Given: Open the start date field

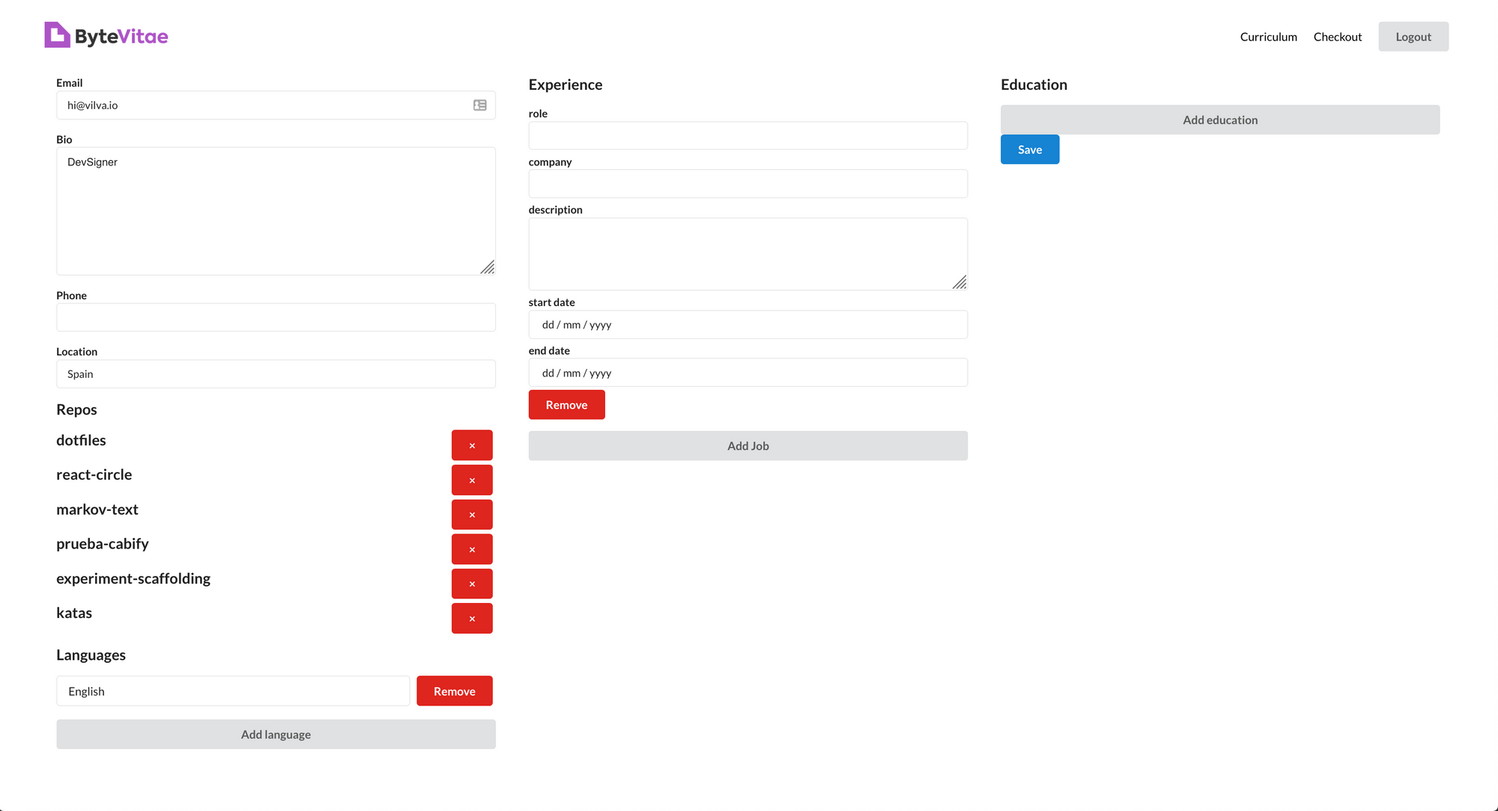Looking at the screenshot, I should pyautogui.click(x=748, y=325).
